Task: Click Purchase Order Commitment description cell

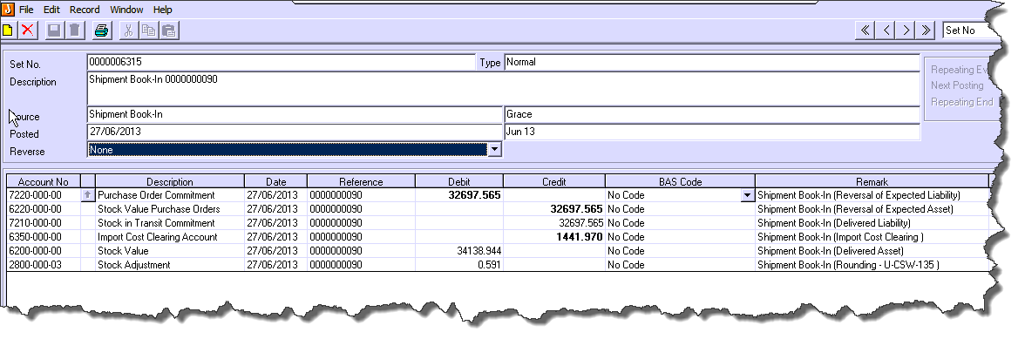Action: pos(170,195)
